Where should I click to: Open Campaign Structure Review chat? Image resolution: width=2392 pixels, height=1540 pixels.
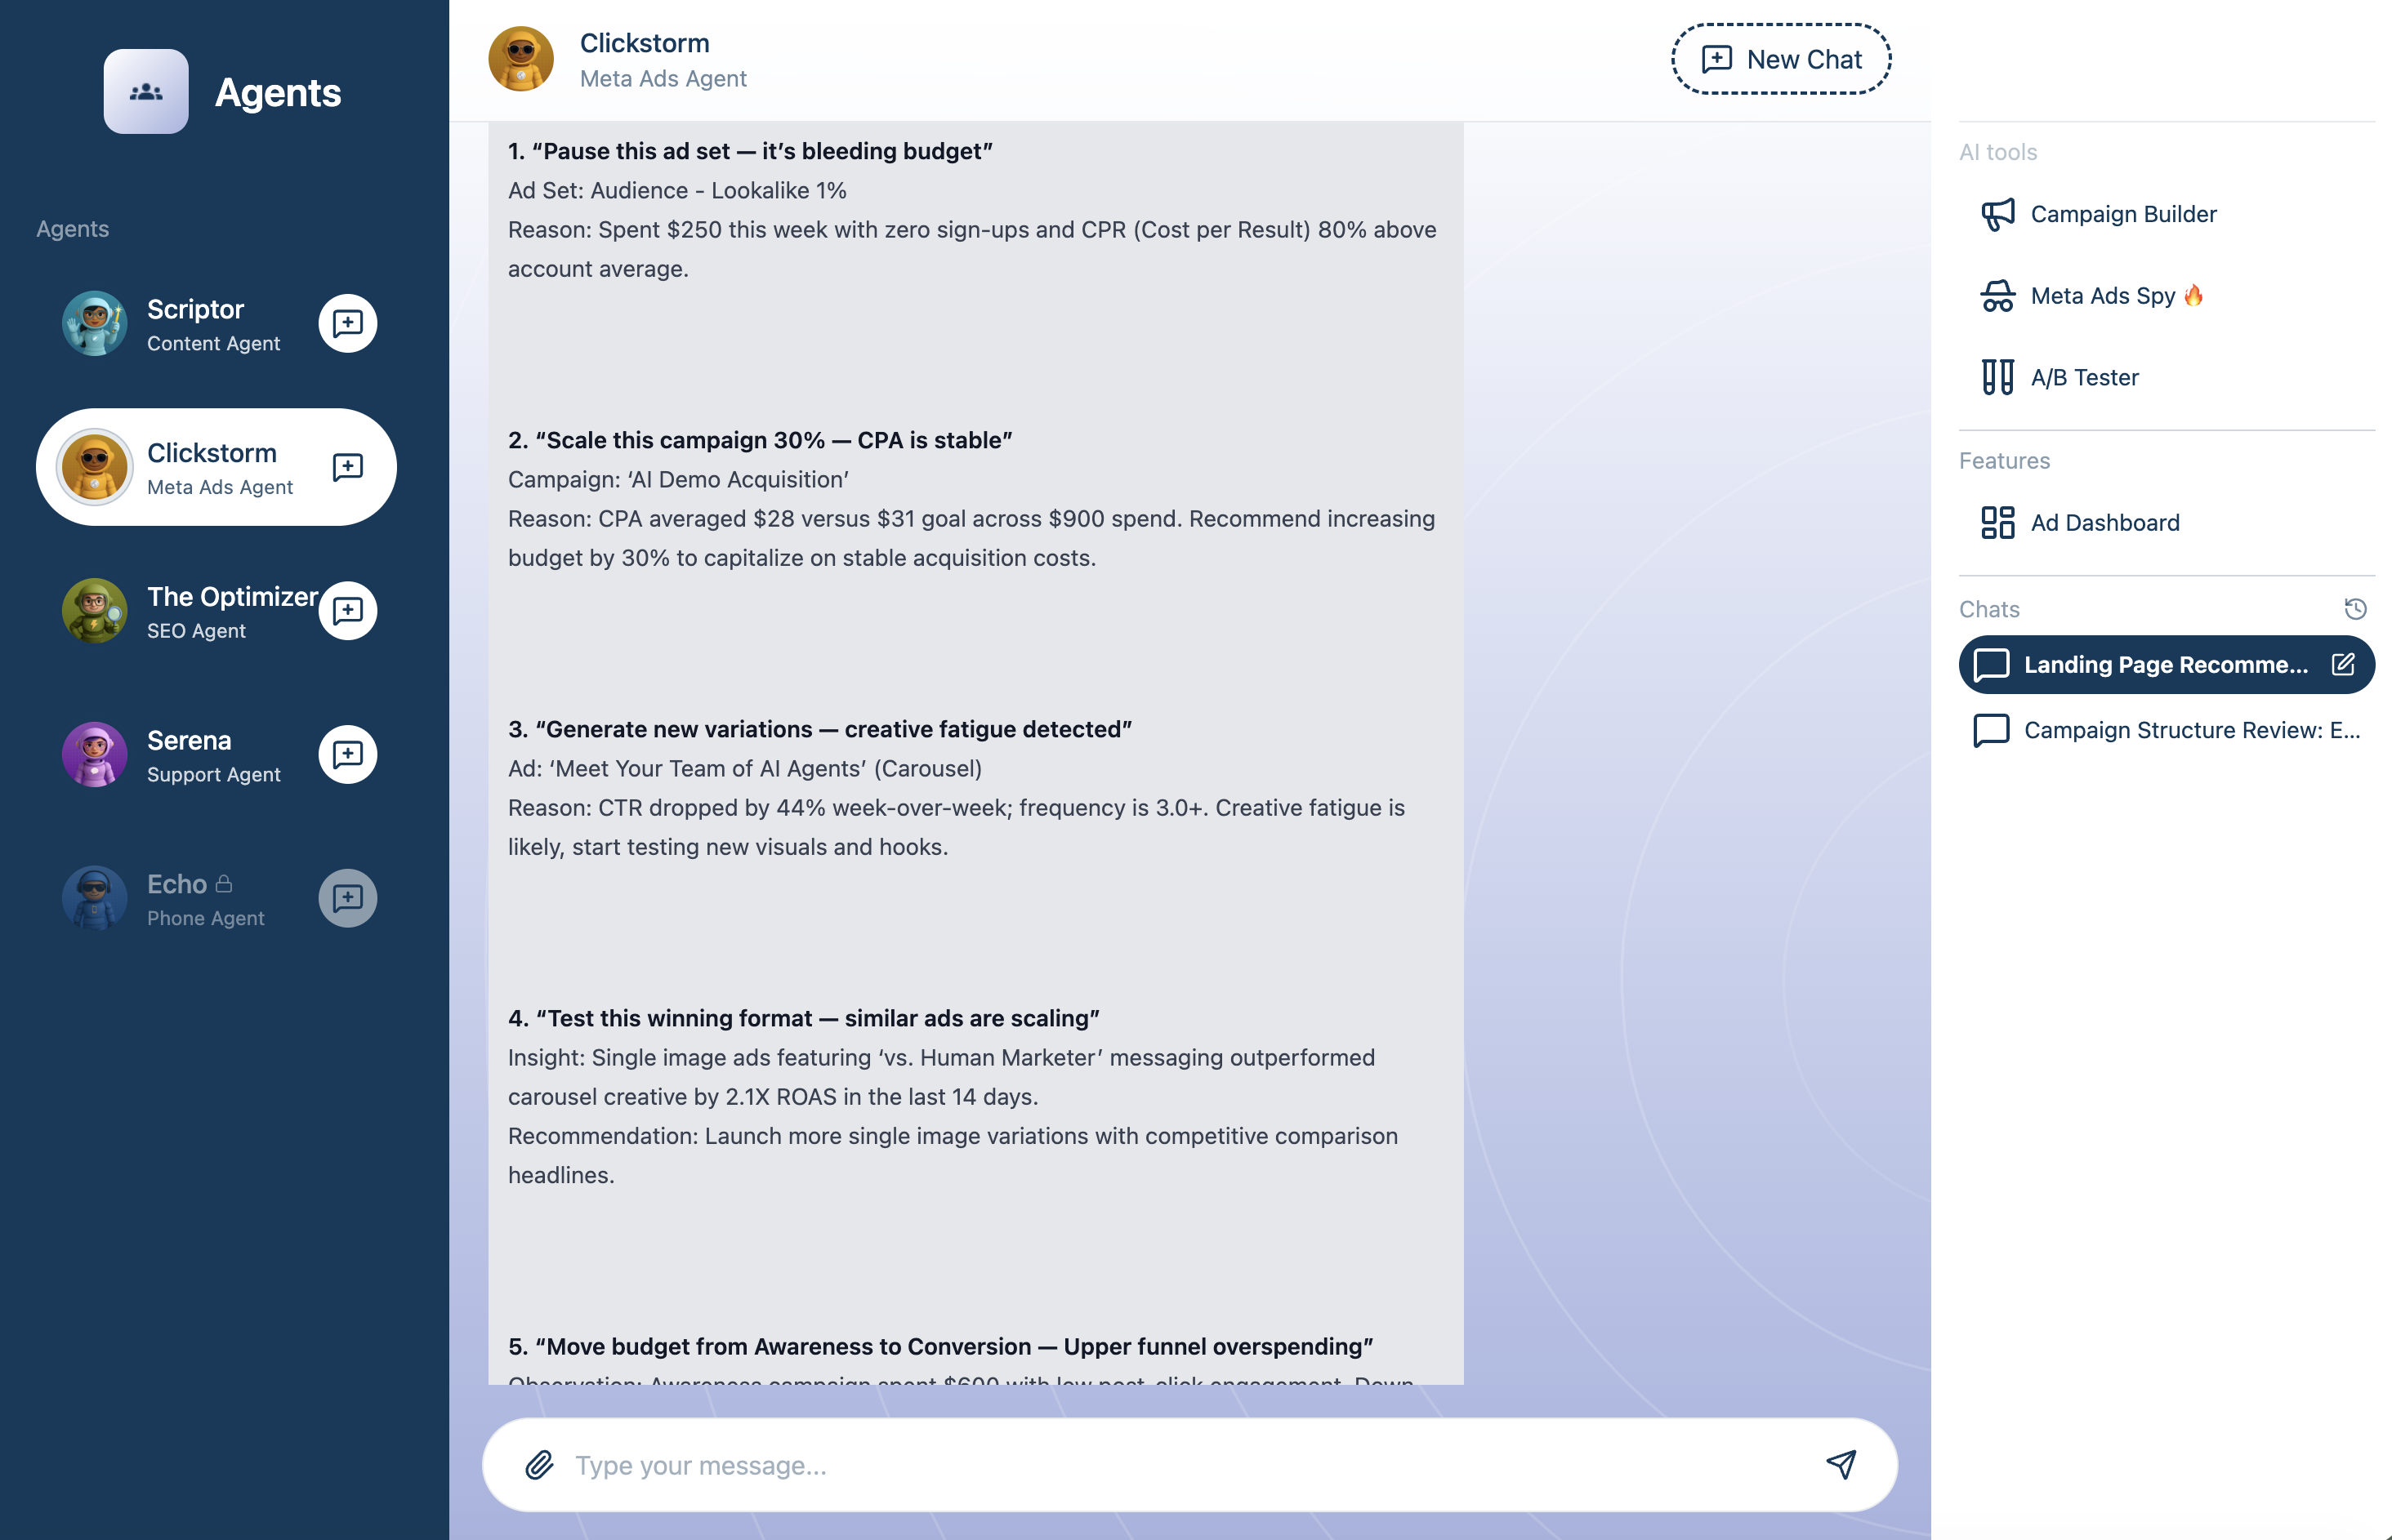(x=2190, y=730)
